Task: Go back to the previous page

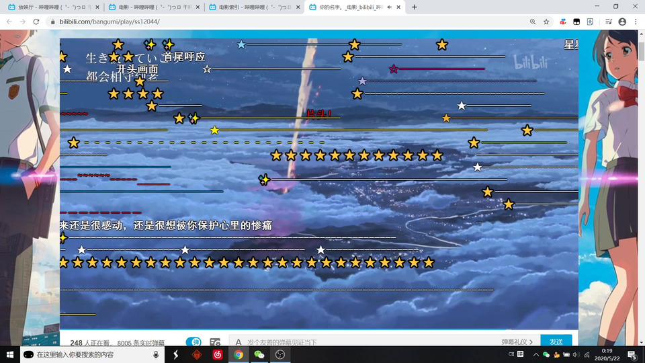Action: (9, 22)
